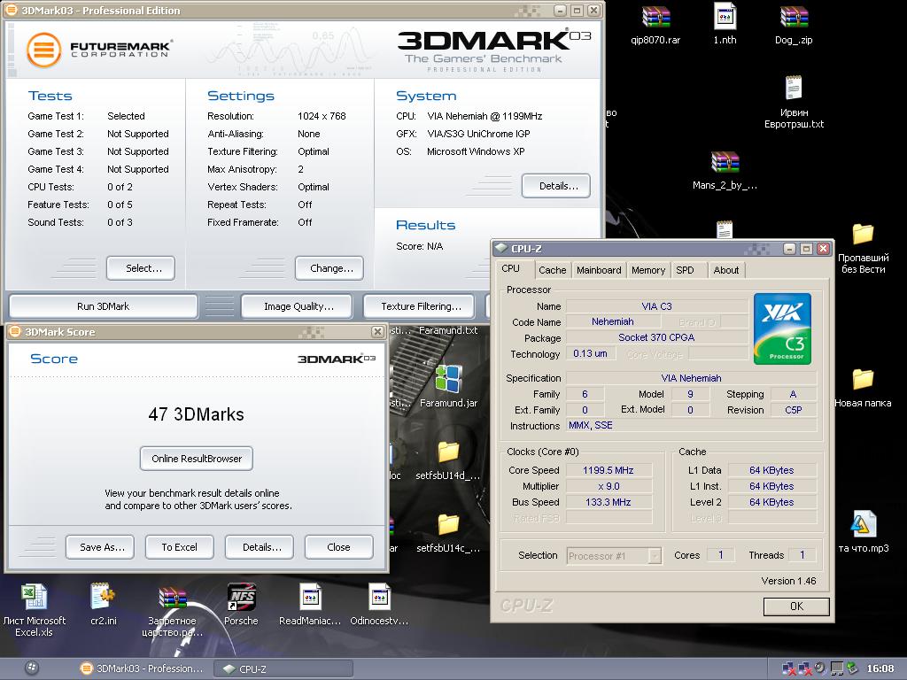The height and width of the screenshot is (680, 907).
Task: Click Technology value 0.13 um
Action: point(590,353)
